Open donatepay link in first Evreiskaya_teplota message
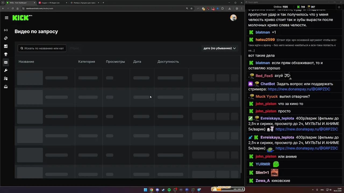Screen dimensions: 344x193 point(307,129)
